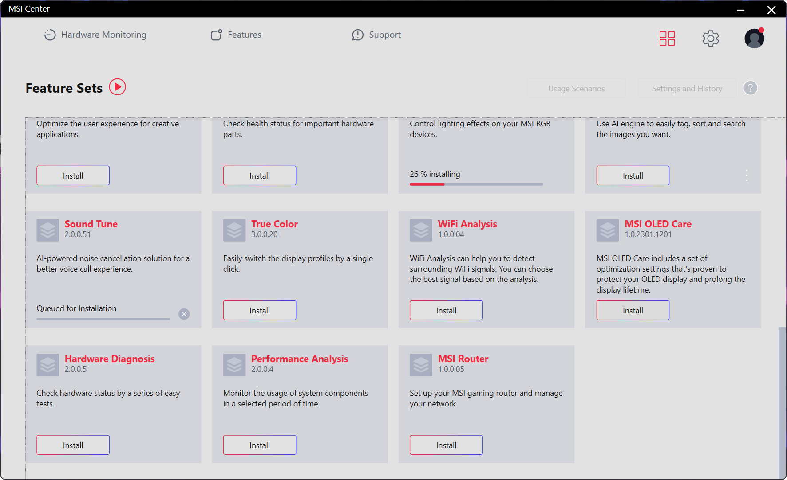Open the three-dot more options menu

(747, 176)
